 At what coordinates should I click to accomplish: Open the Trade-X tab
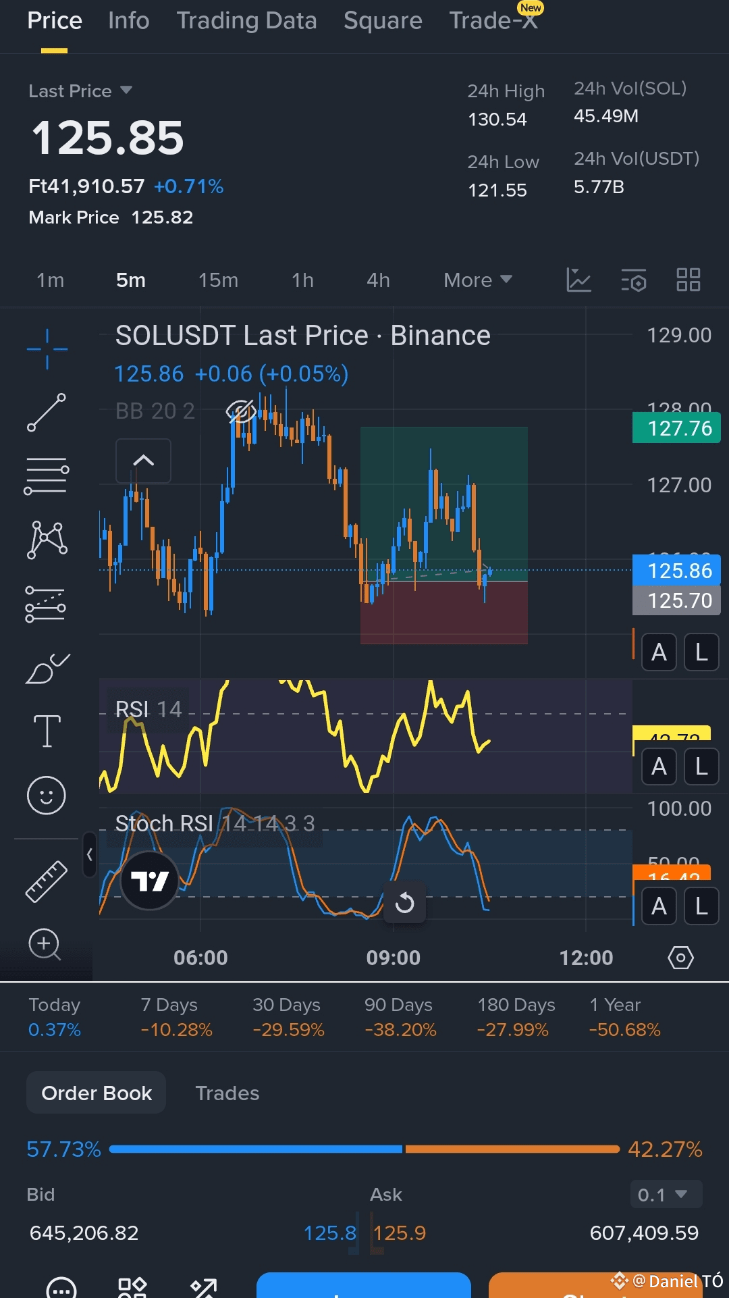493,21
